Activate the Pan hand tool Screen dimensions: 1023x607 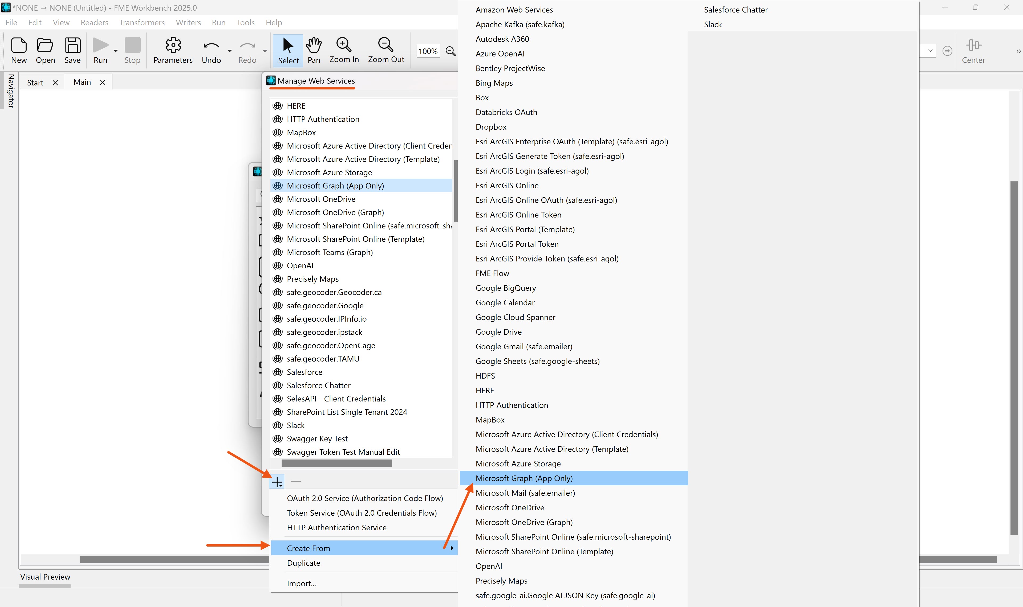coord(314,45)
